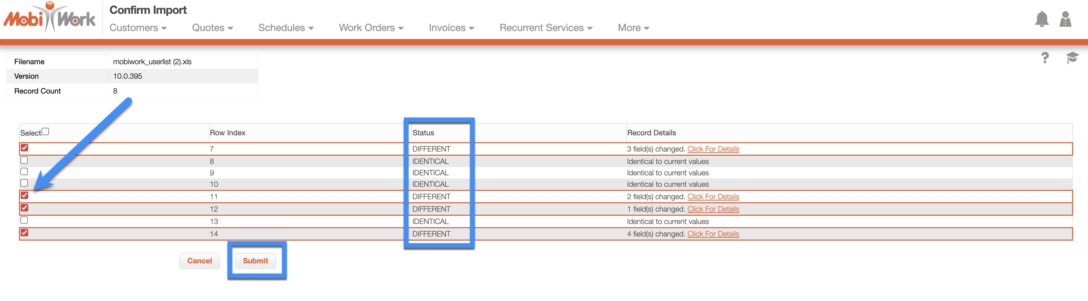Open Click For Details for row 11
Screen dimensions: 1088x301
click(x=713, y=197)
